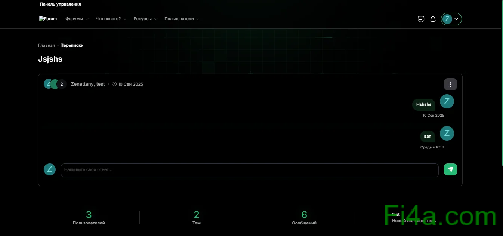Click the Zenettany, test participants names
Screen dimensions: 503x236
tap(88, 84)
